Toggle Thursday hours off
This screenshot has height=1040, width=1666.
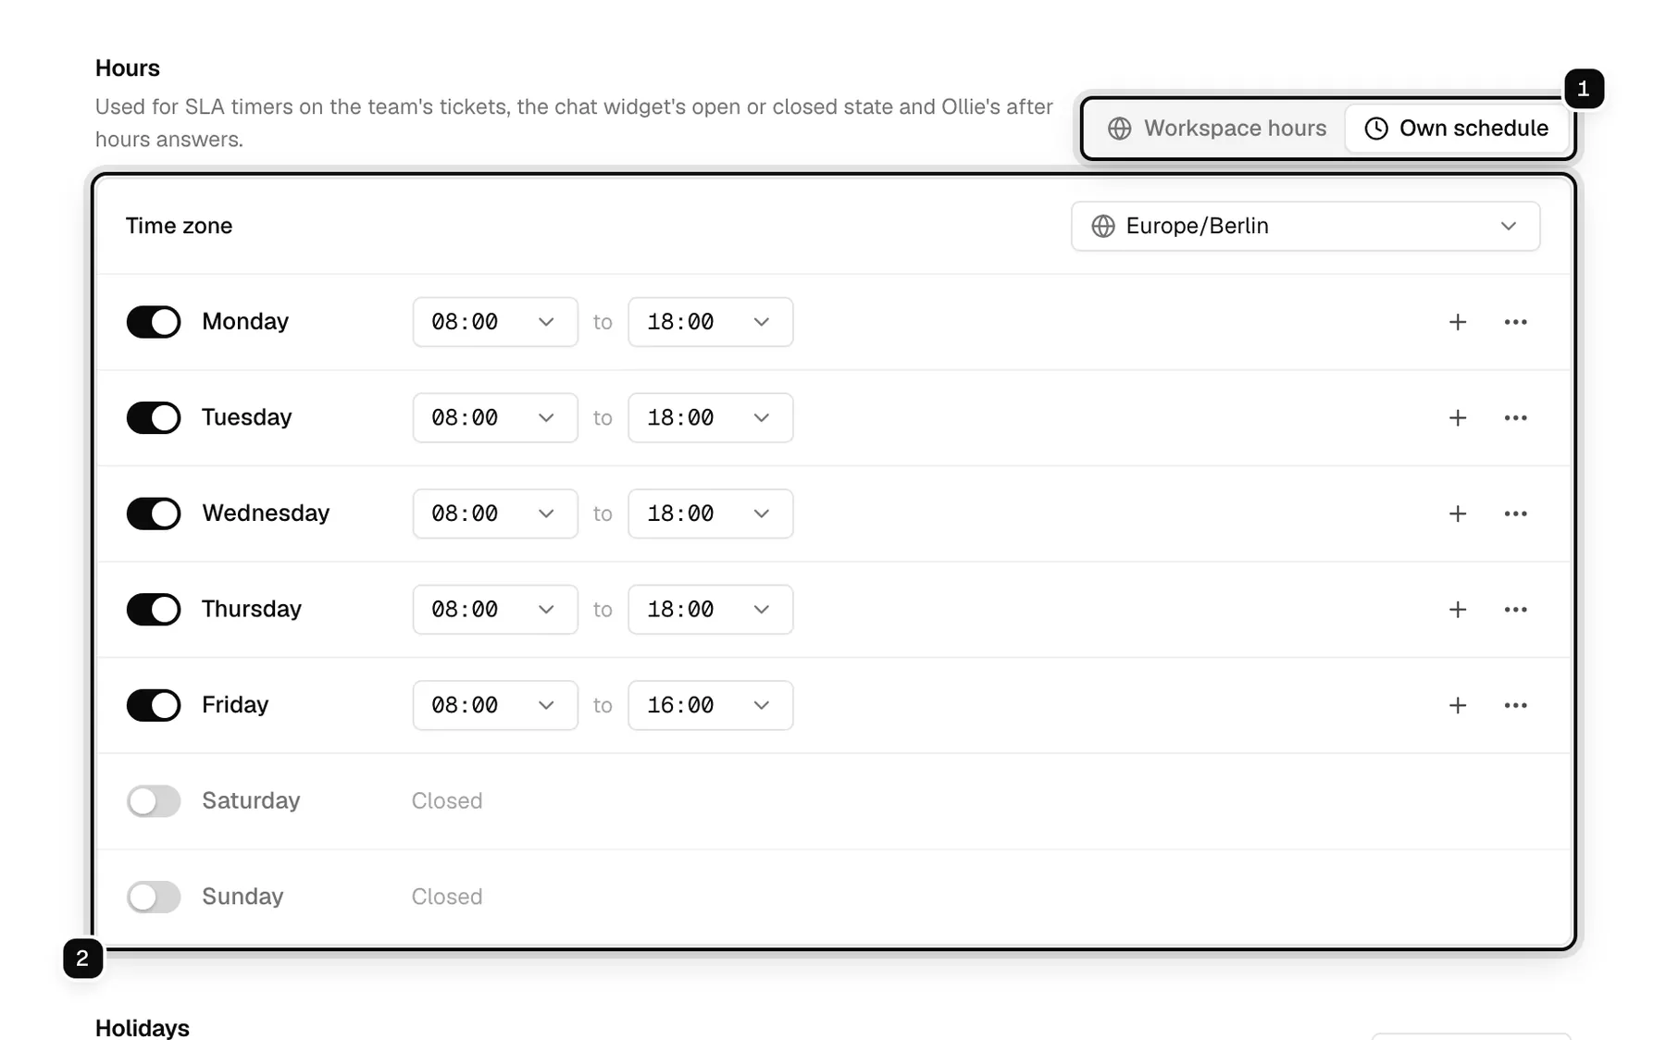coord(154,610)
